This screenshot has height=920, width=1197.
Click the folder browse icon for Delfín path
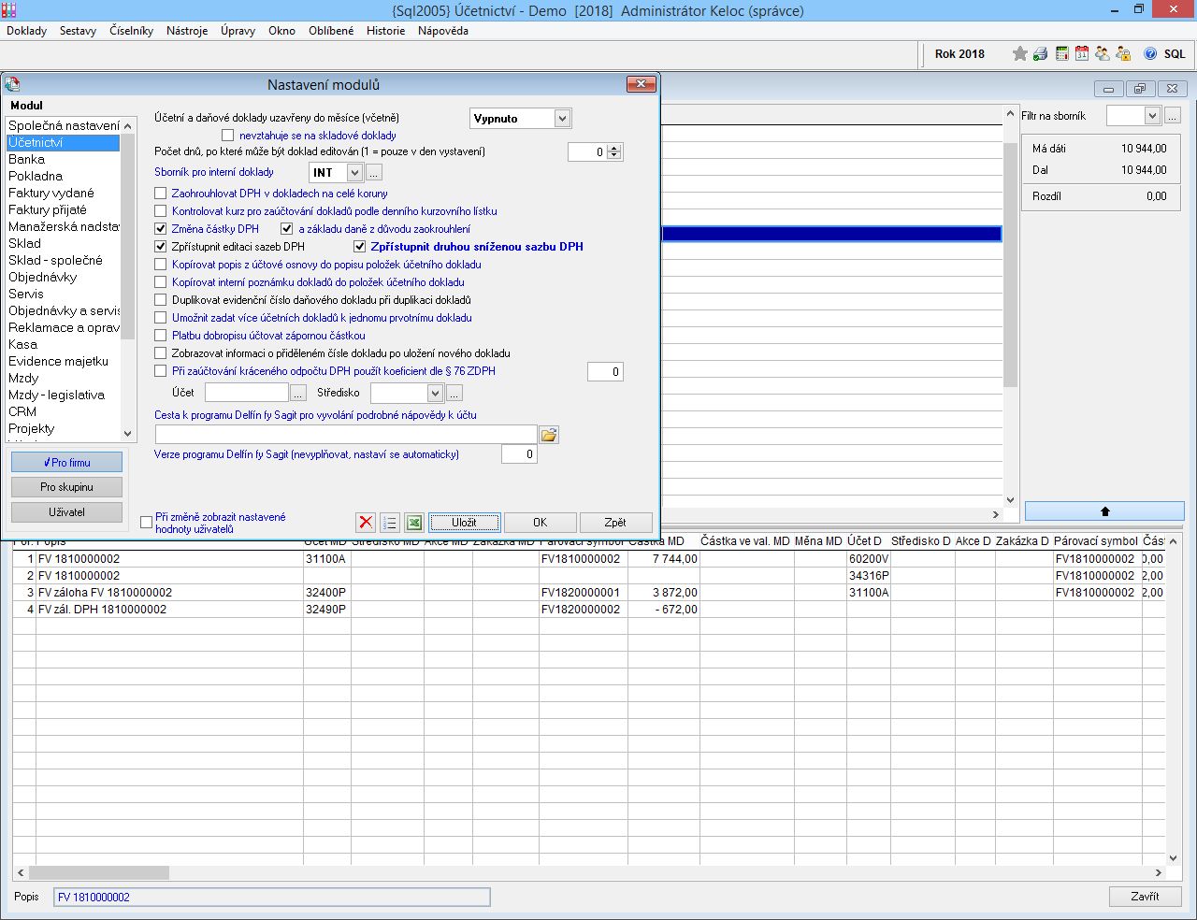[x=549, y=435]
